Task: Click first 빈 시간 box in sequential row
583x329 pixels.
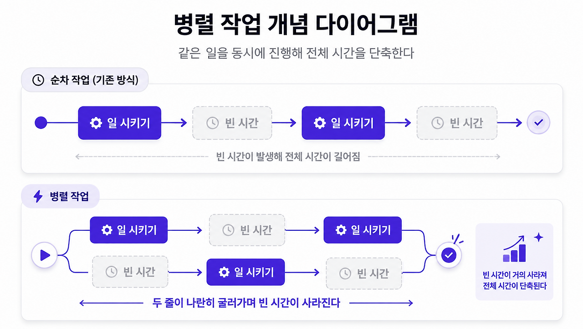Action: [x=232, y=123]
